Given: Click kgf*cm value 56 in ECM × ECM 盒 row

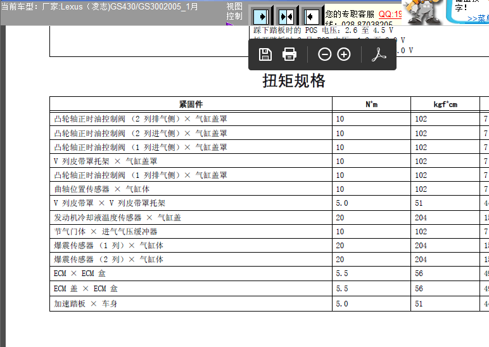Looking at the screenshot, I should point(419,274).
